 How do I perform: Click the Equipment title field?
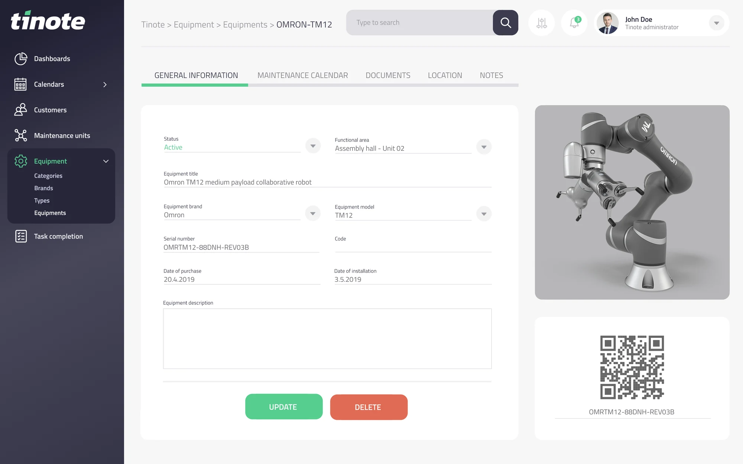328,182
